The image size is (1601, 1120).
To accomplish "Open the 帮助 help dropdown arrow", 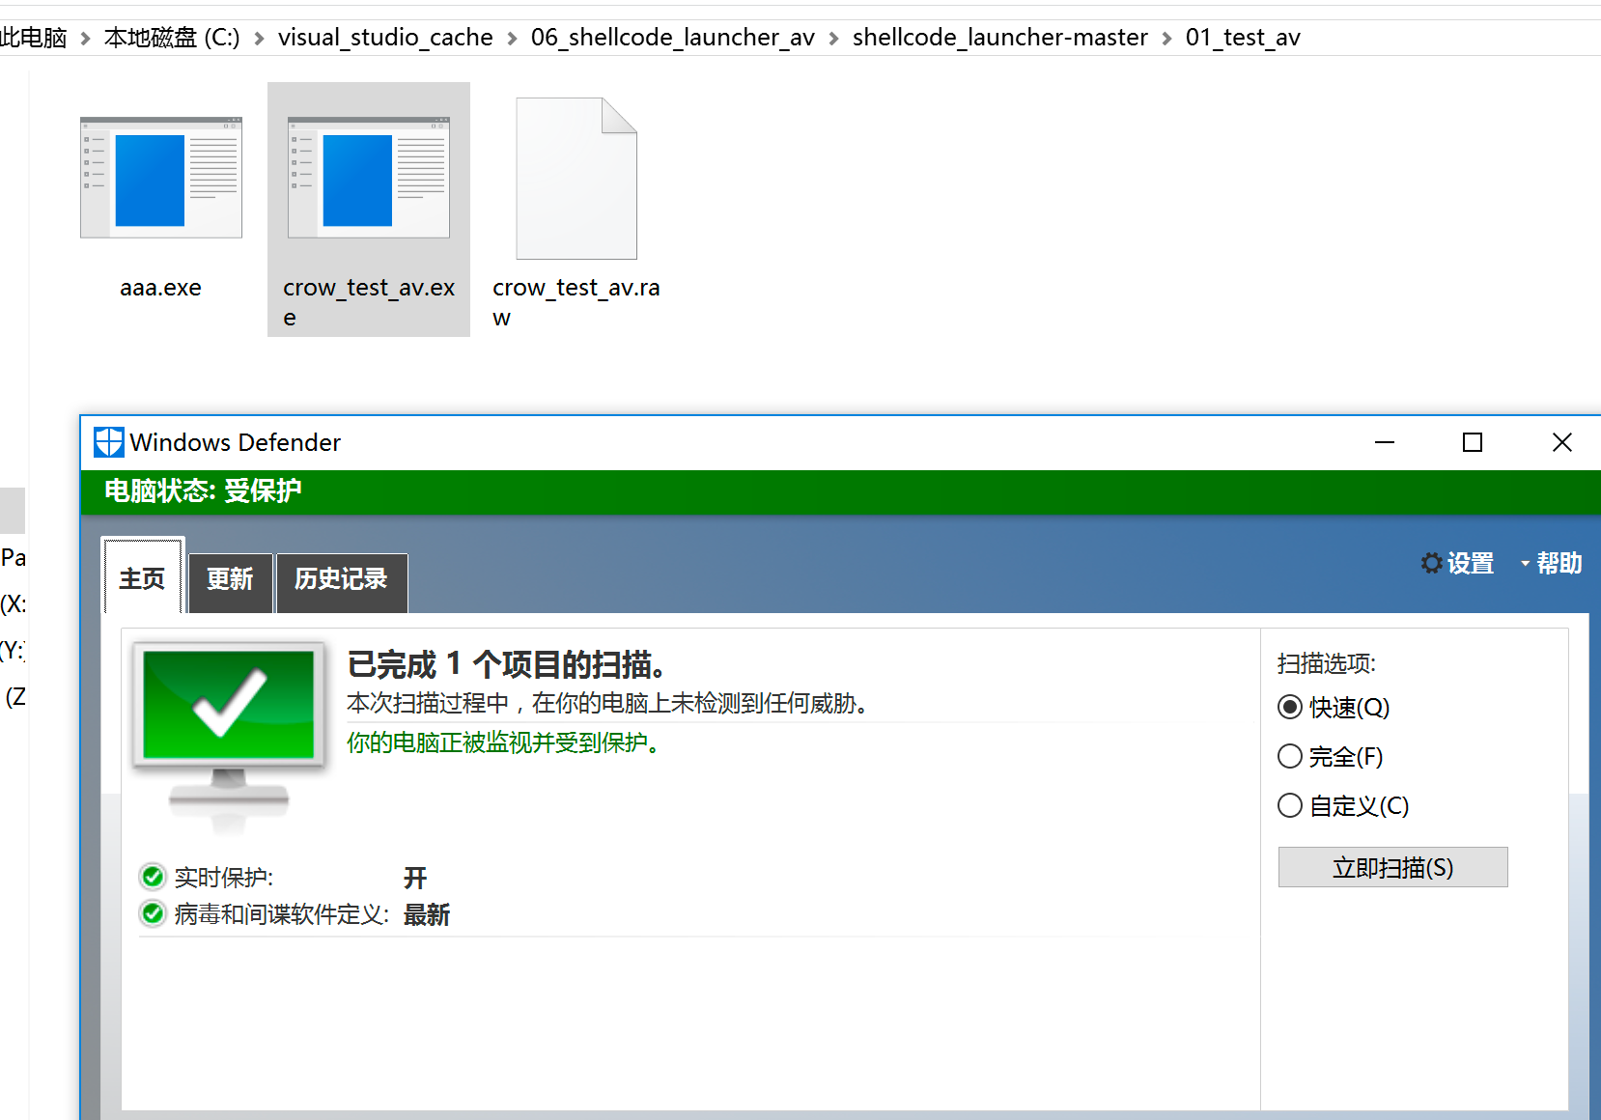I will click(1525, 564).
